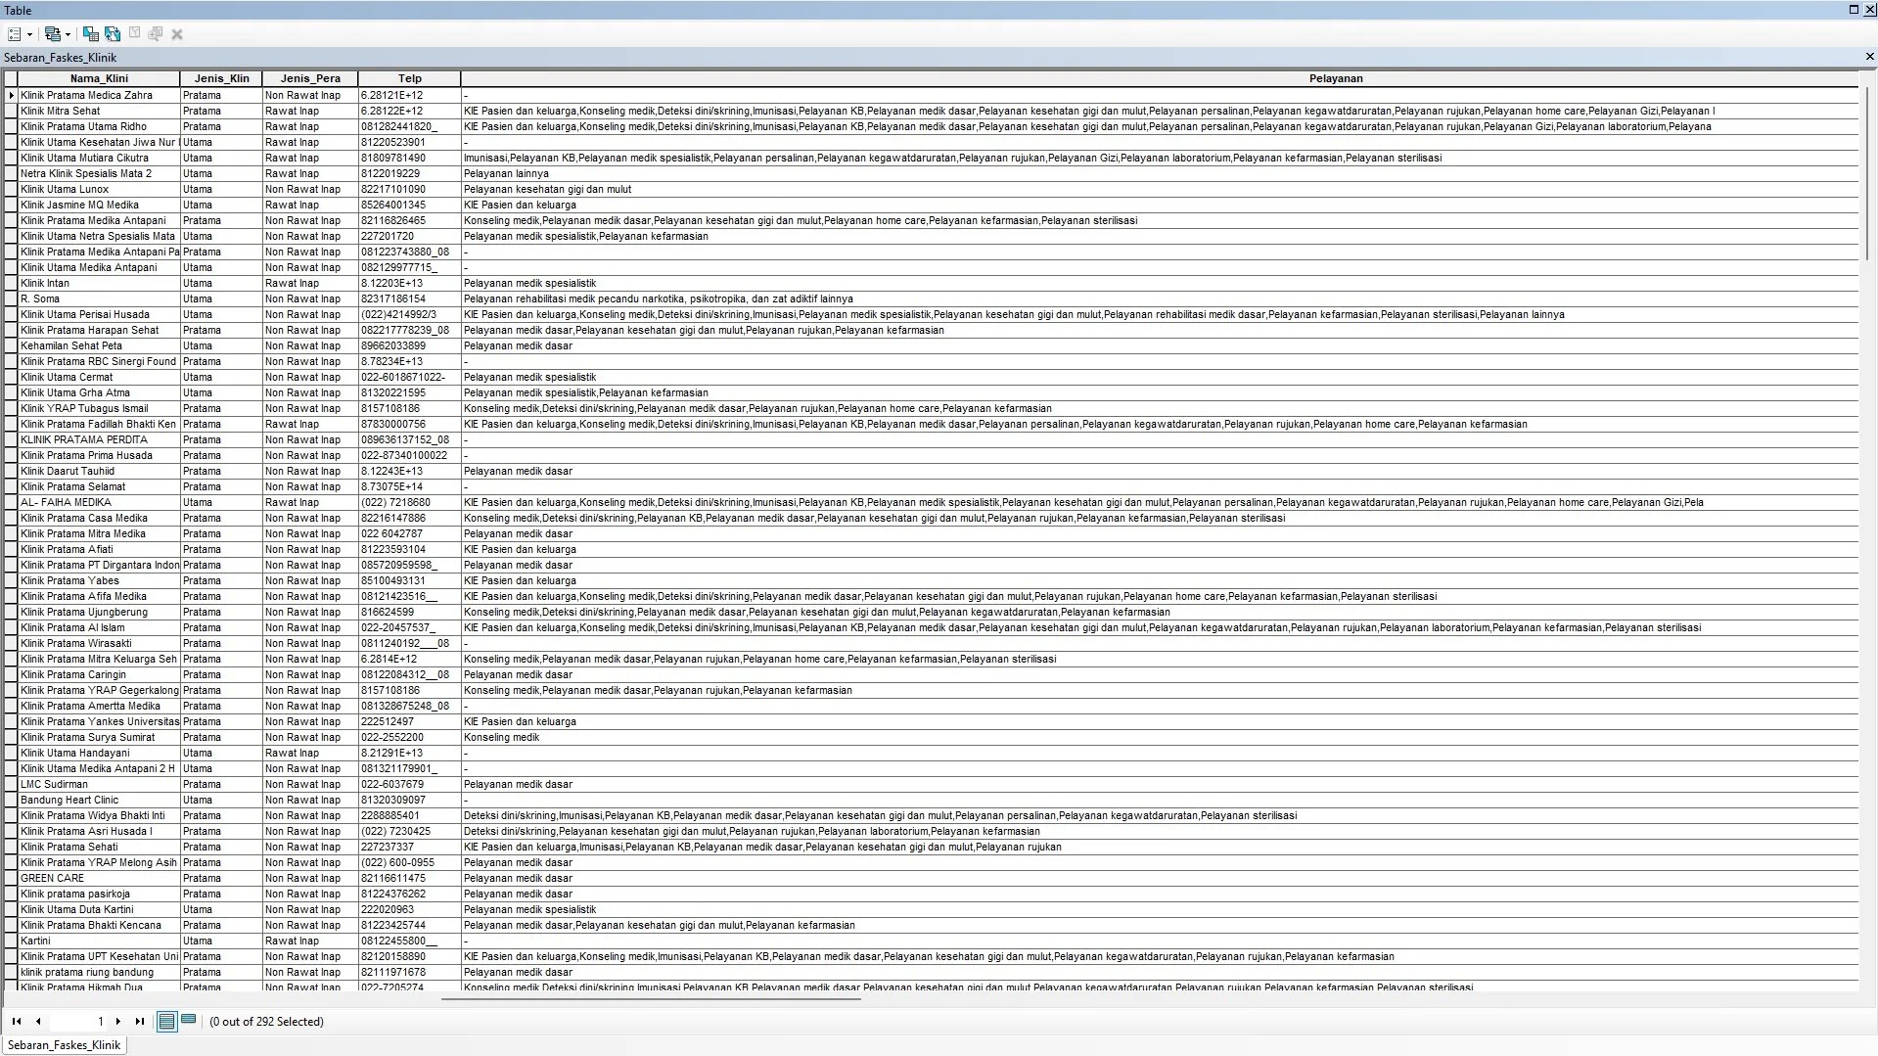
Task: Expand the Table Options dropdown arrow
Action: click(29, 34)
